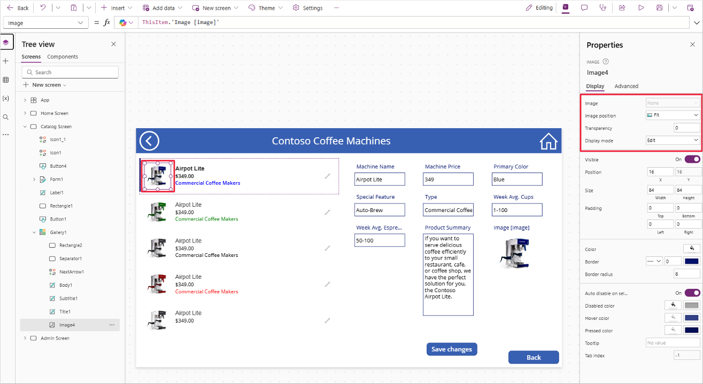Switch to the Advanced properties tab
The image size is (703, 384).
pos(627,86)
